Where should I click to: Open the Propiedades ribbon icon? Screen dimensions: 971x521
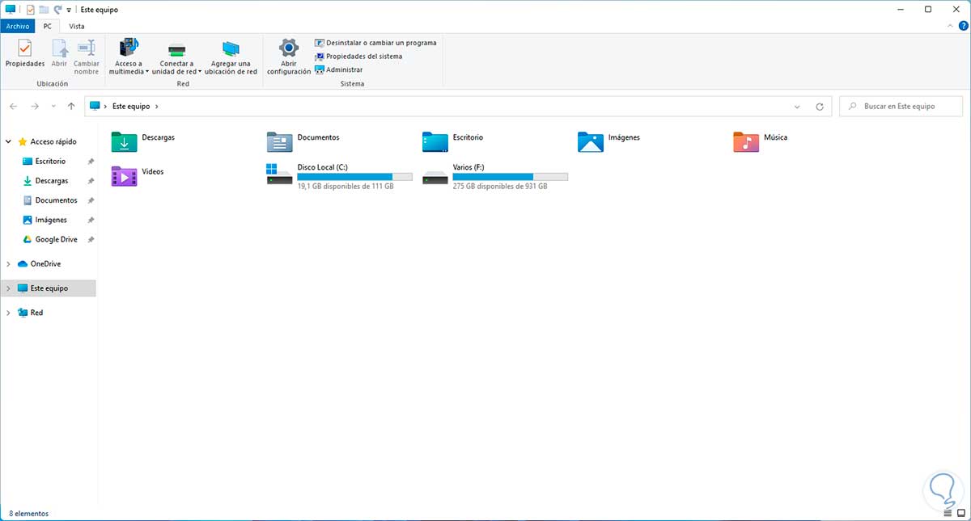point(24,54)
